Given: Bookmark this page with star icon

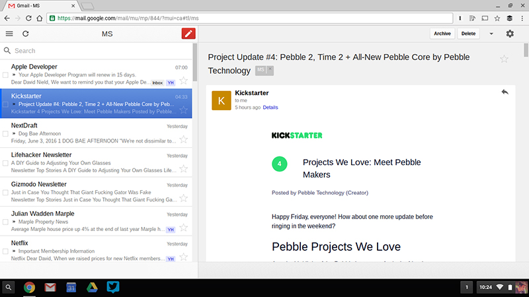Looking at the screenshot, I should pyautogui.click(x=497, y=18).
